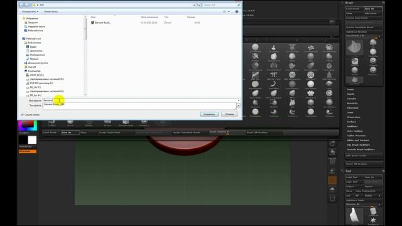This screenshot has width=402, height=226.
Task: Select the Element Brush_ file icon
Action: 92,23
